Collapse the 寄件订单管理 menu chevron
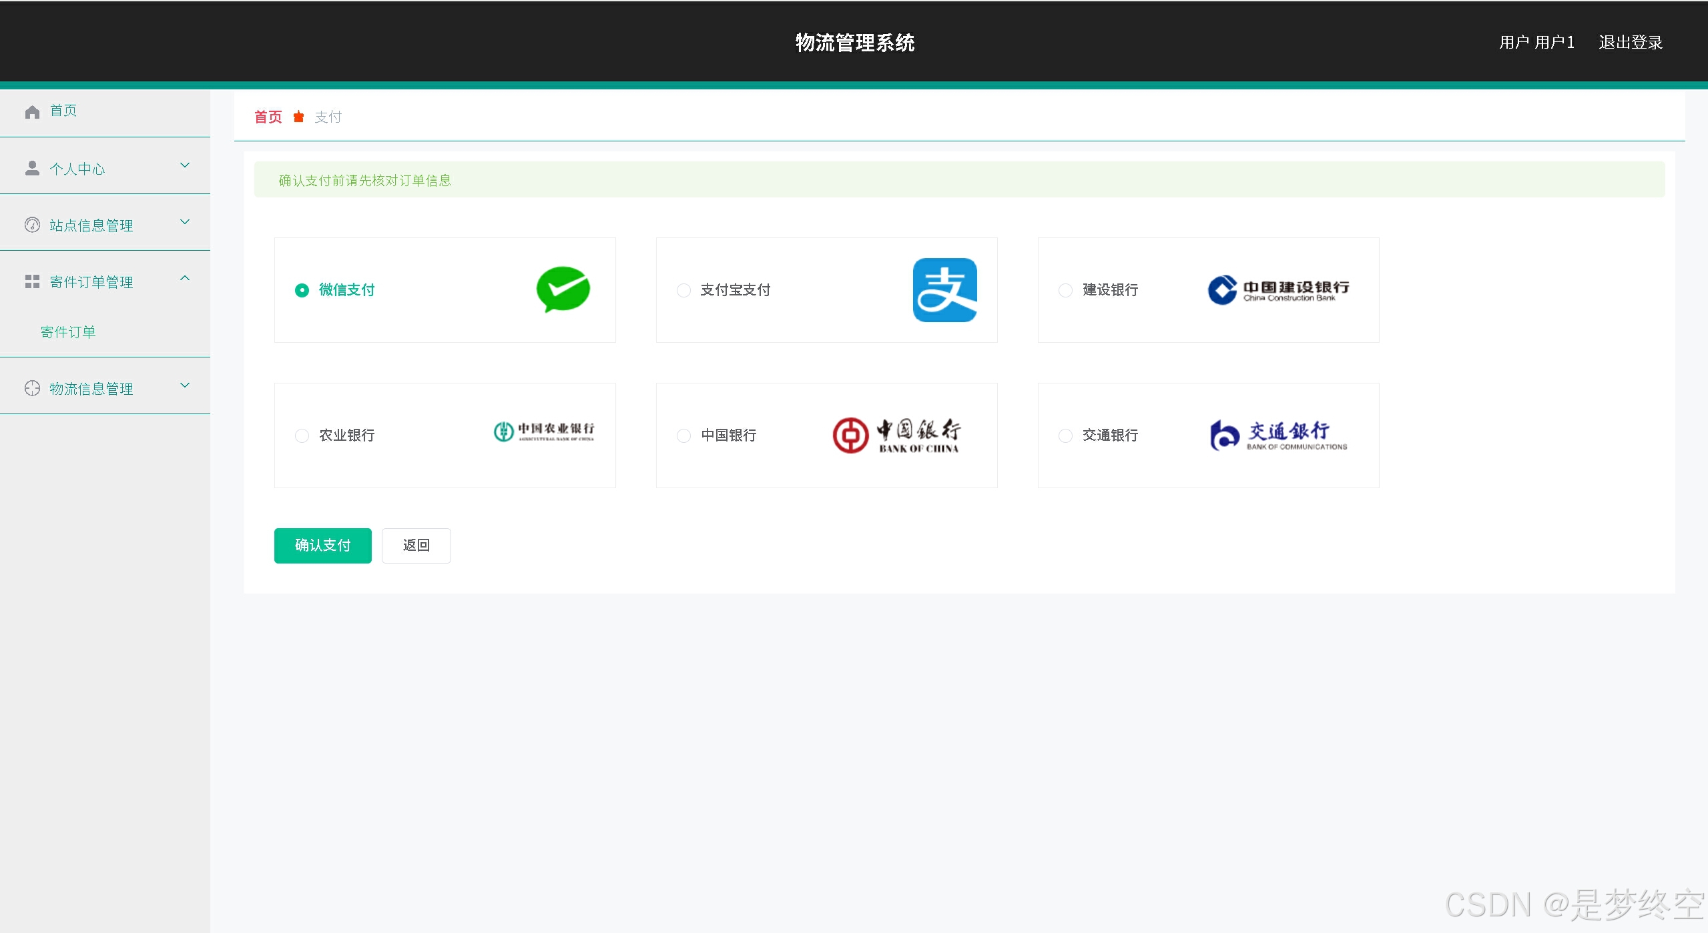Viewport: 1708px width, 933px height. point(185,279)
